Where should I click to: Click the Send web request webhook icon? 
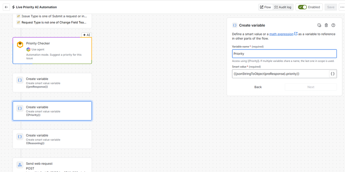[x=20, y=165]
